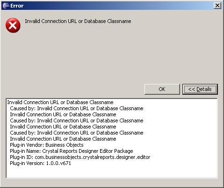The image size is (224, 188).
Task: Select the 'Plug-in Vendor: Business Objects' line
Action: [47, 145]
